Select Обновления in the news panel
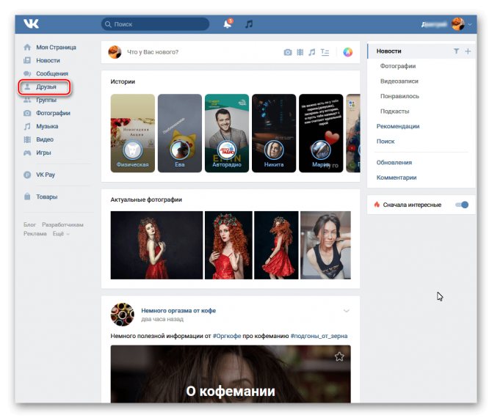 pos(394,163)
